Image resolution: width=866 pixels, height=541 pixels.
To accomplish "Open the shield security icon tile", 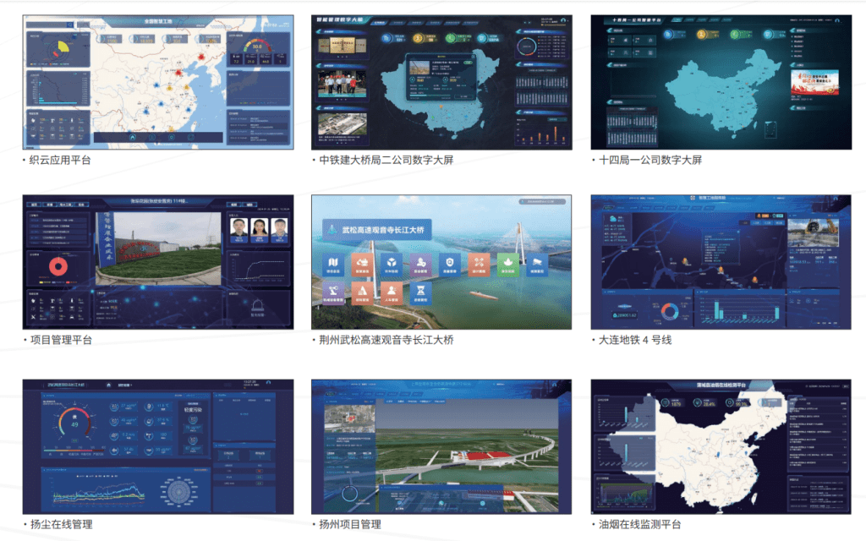I will 448,265.
